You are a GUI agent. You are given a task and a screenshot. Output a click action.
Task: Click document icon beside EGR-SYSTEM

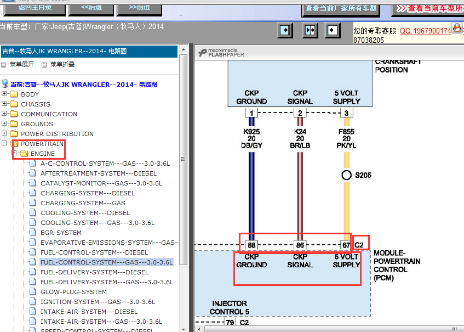point(33,233)
